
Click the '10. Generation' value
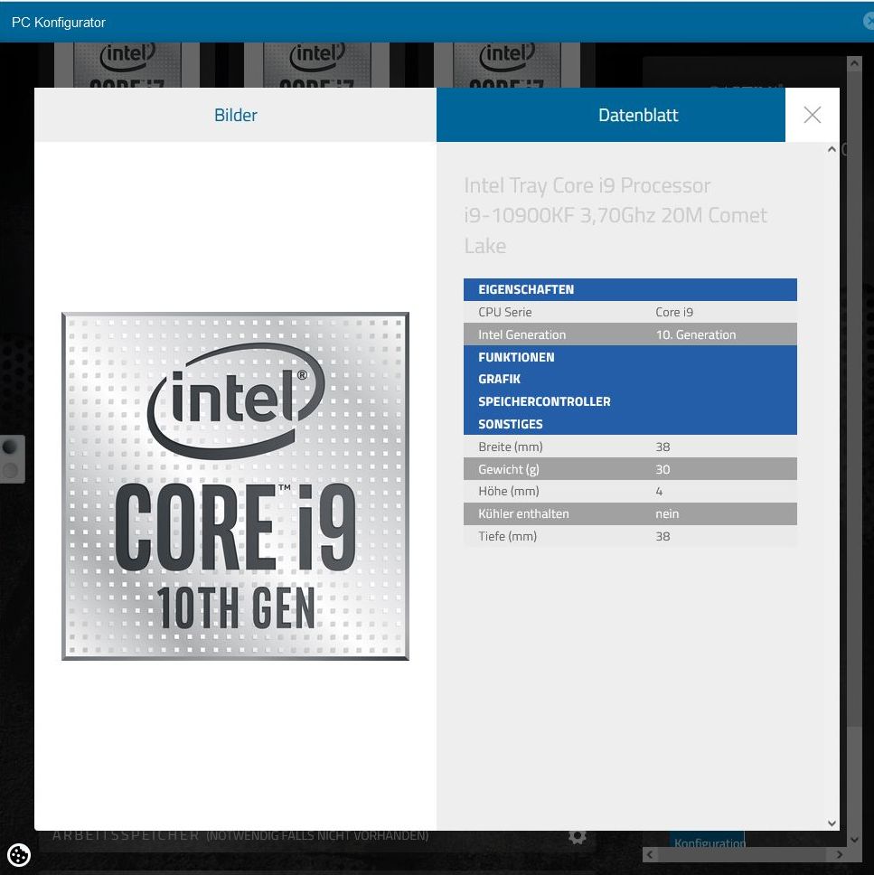(x=695, y=334)
